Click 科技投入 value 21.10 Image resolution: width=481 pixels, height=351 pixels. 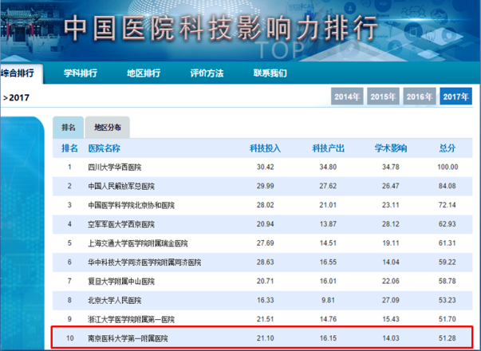click(266, 338)
